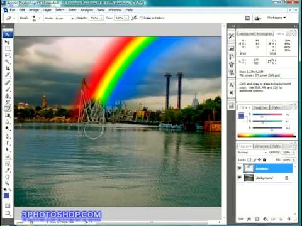Toggle lock transparent pixels
Image resolution: width=302 pixels, height=226 pixels.
pyautogui.click(x=249, y=160)
